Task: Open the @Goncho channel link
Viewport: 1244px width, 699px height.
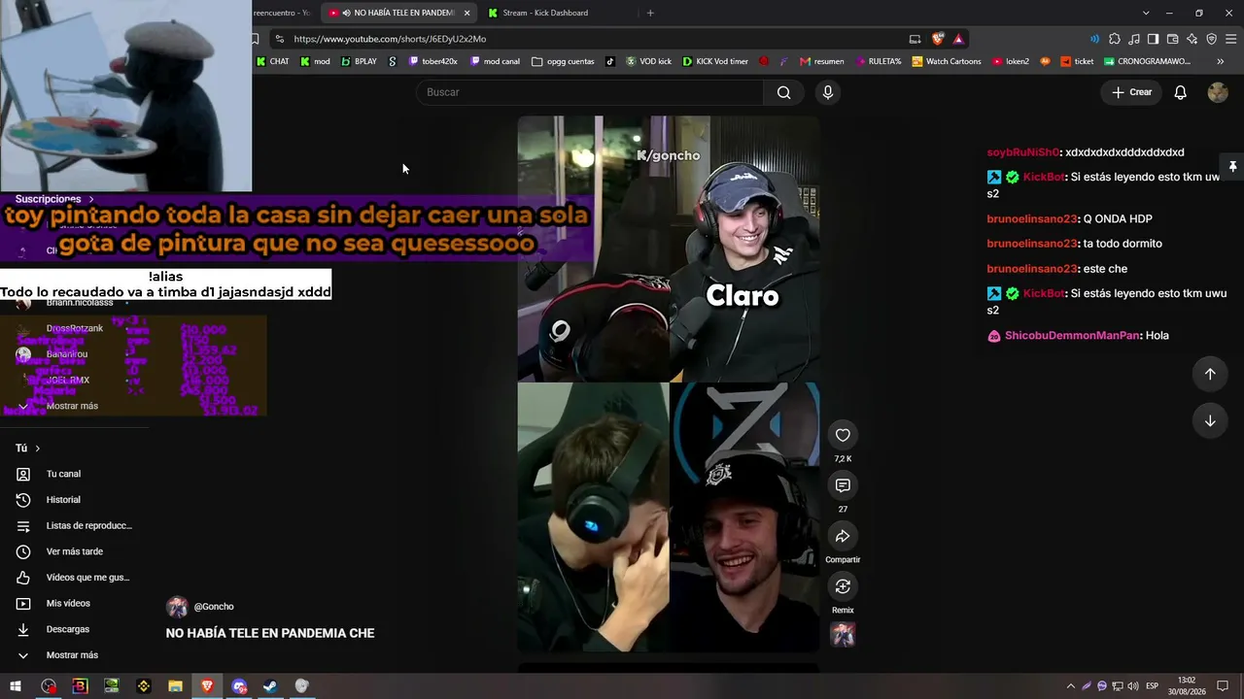Action: pos(214,607)
